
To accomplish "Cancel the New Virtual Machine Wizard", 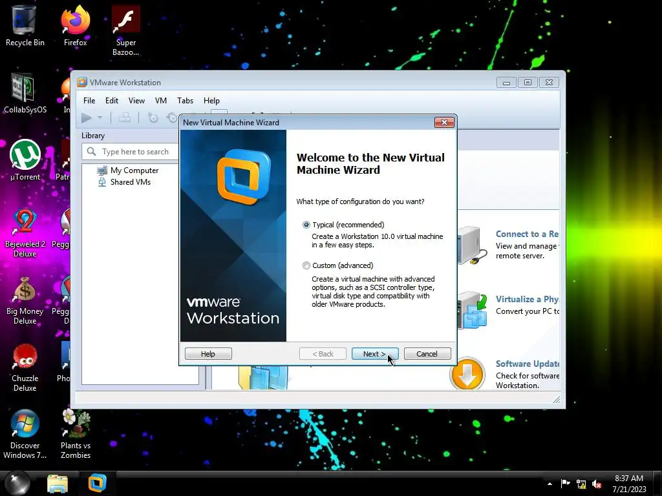I will [x=427, y=353].
